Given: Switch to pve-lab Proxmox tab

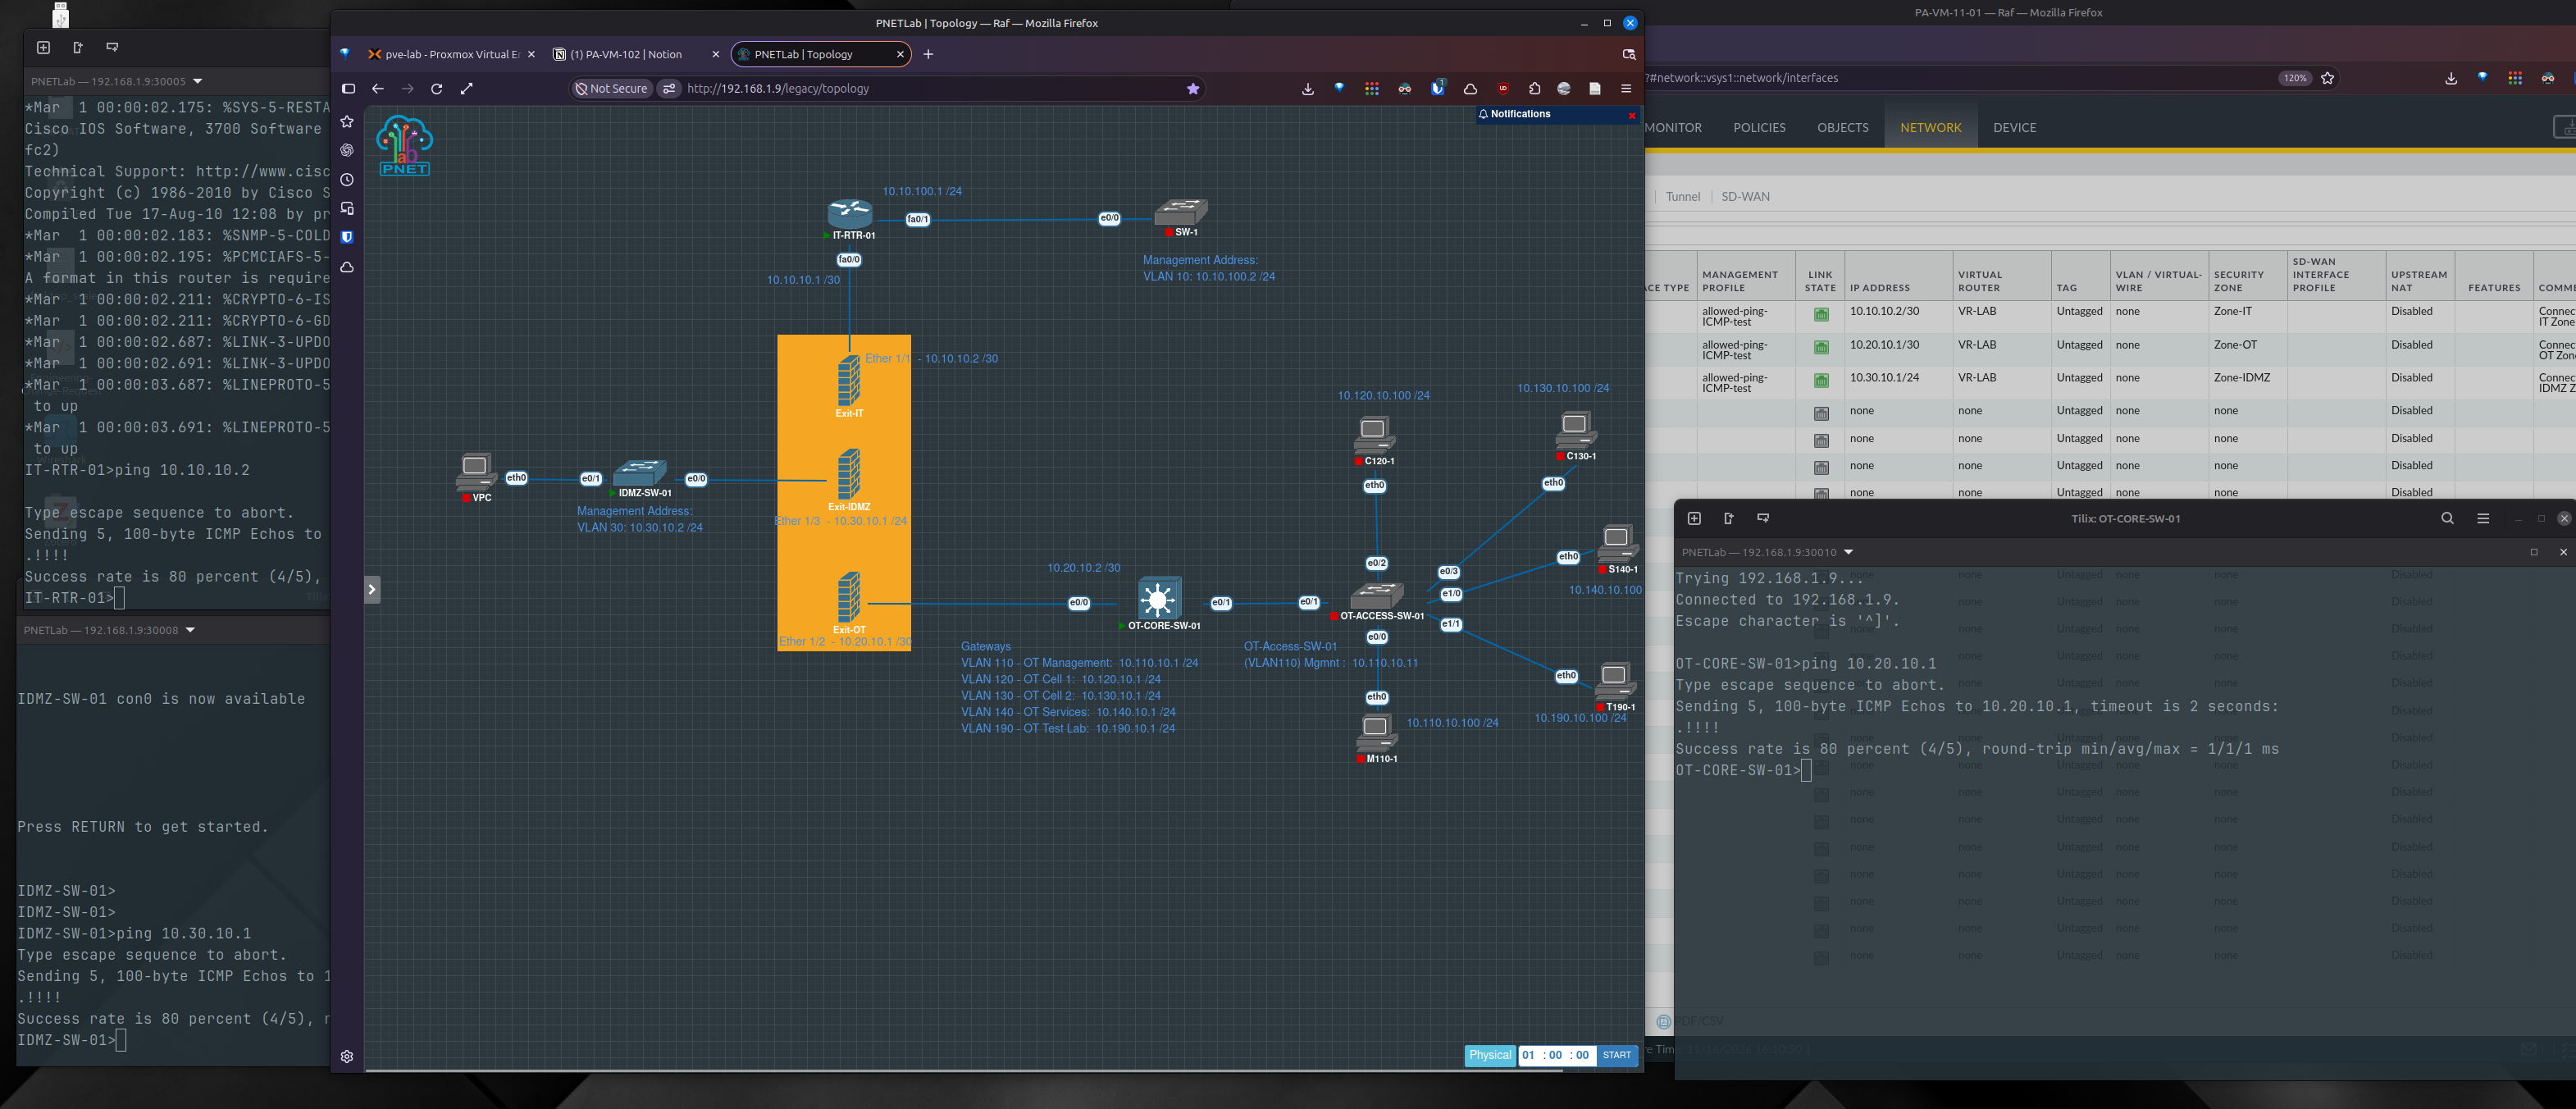Looking at the screenshot, I should point(451,55).
